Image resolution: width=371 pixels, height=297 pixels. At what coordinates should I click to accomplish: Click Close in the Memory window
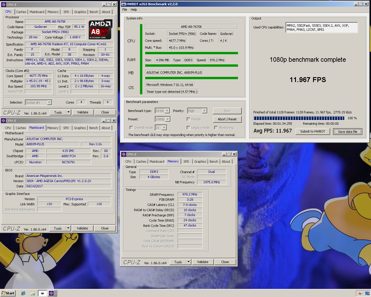[225, 262]
